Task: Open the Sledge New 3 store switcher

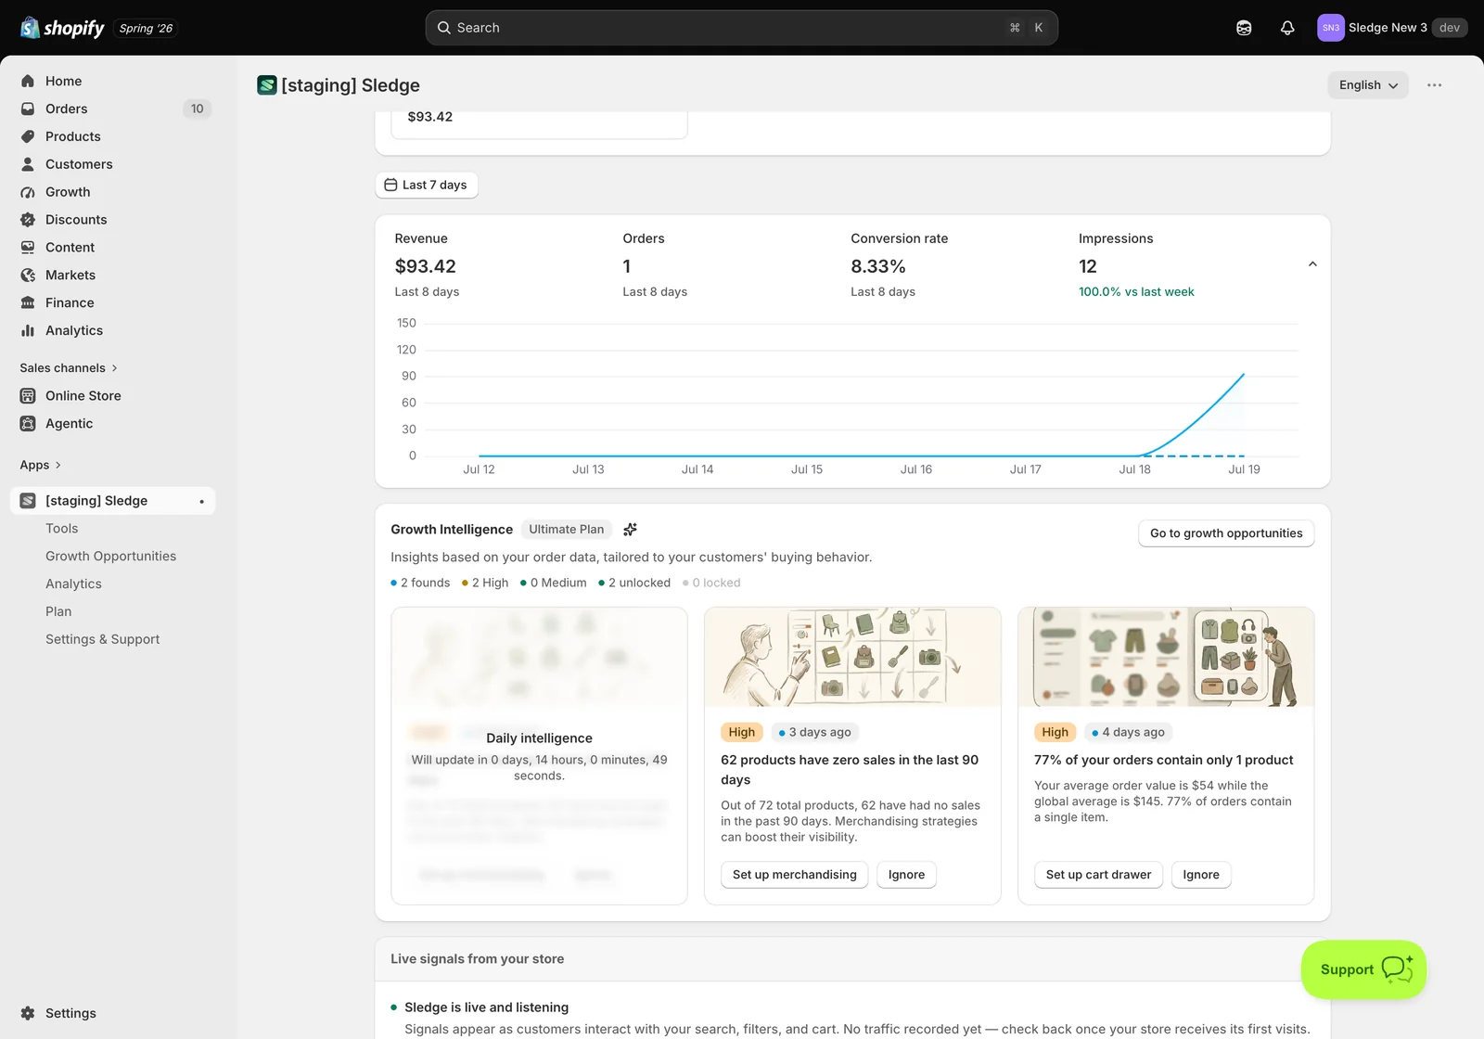Action: (x=1392, y=28)
